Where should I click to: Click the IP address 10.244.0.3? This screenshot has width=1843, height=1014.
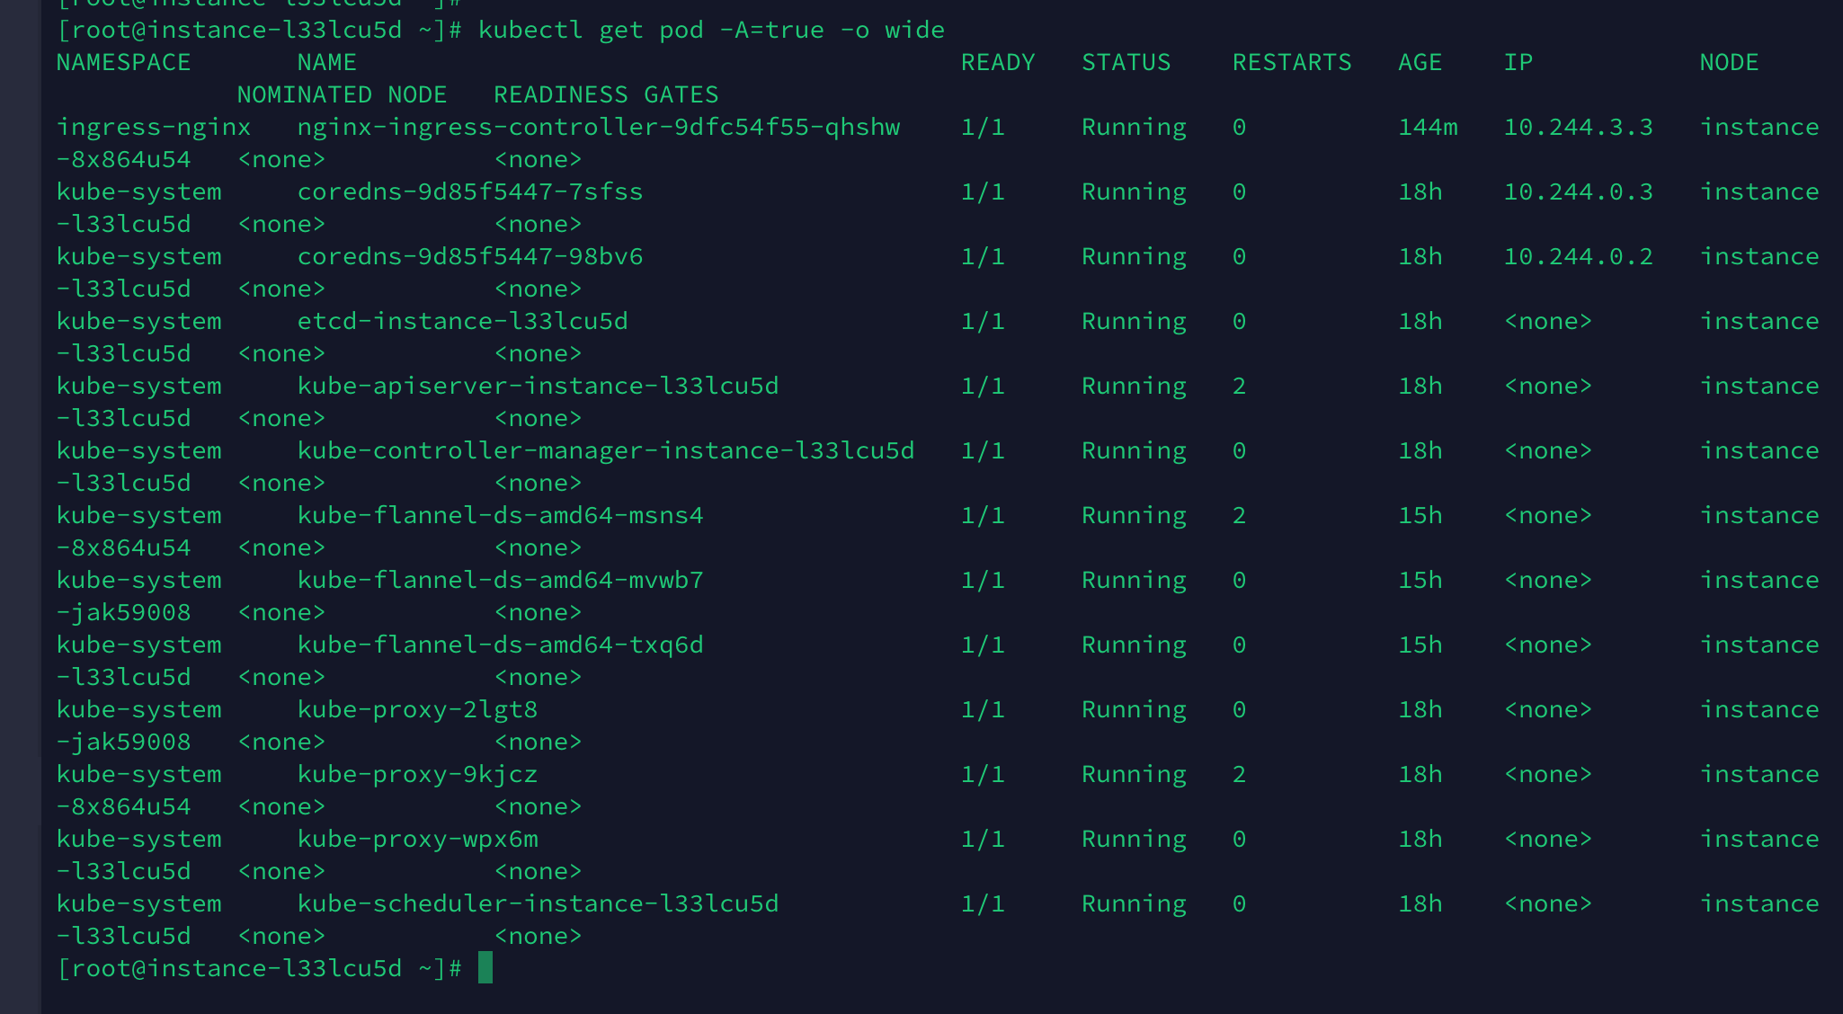[1578, 191]
